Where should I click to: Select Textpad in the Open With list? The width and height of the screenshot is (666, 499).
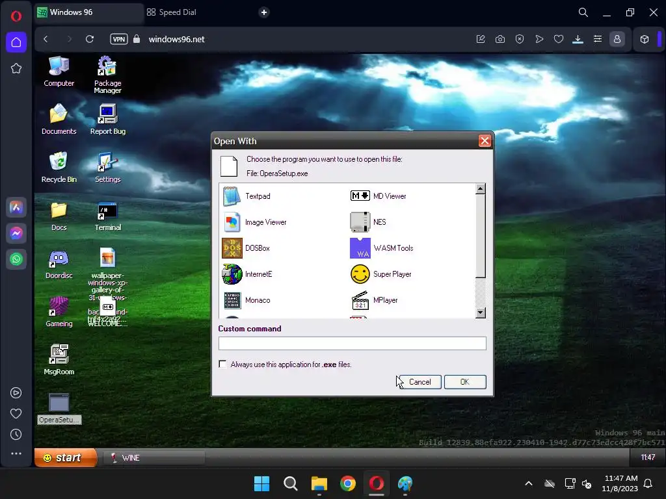(246, 196)
